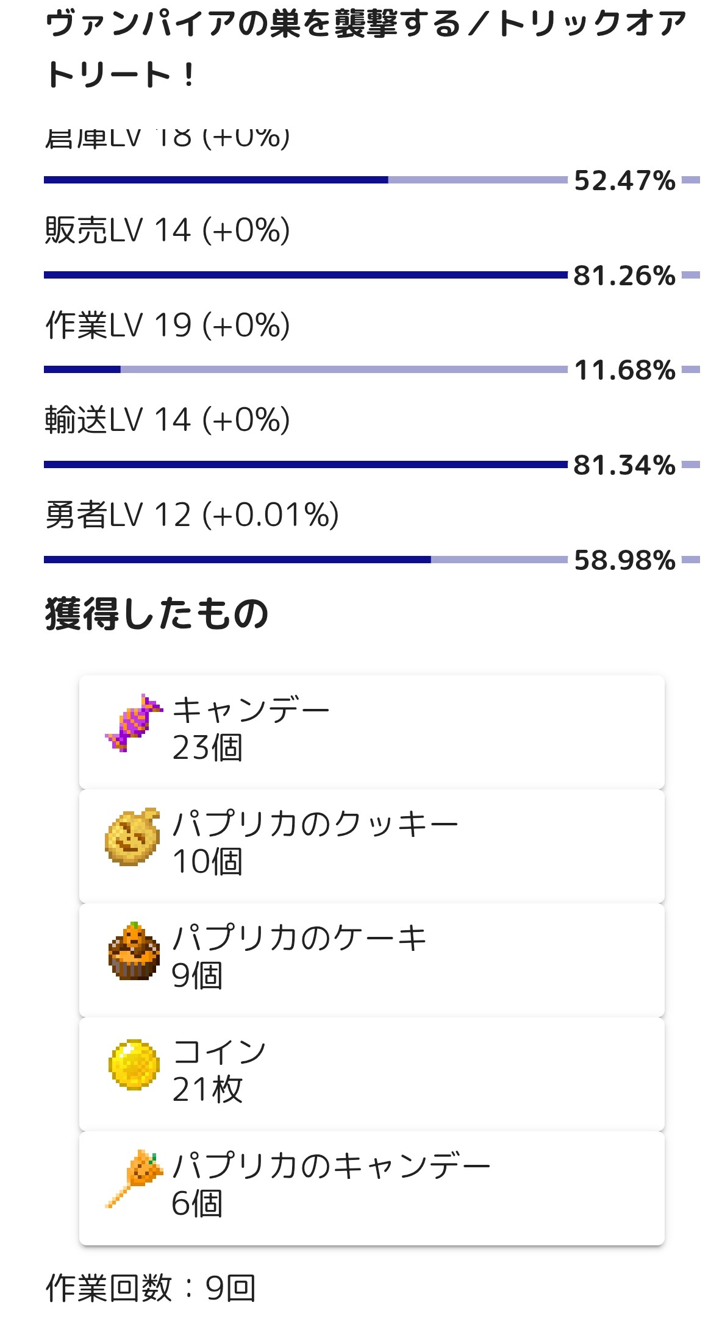The width and height of the screenshot is (722, 1341).
Task: Tap the paprika cupcake icon
Action: pos(134,951)
